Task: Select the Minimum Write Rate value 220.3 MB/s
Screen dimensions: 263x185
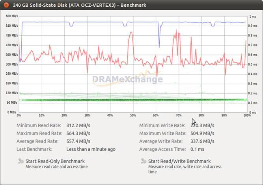Action: pyautogui.click(x=202, y=125)
